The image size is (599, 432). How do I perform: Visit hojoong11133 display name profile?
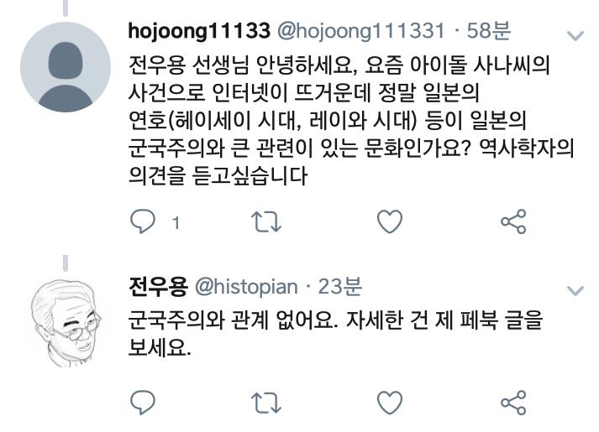199,31
